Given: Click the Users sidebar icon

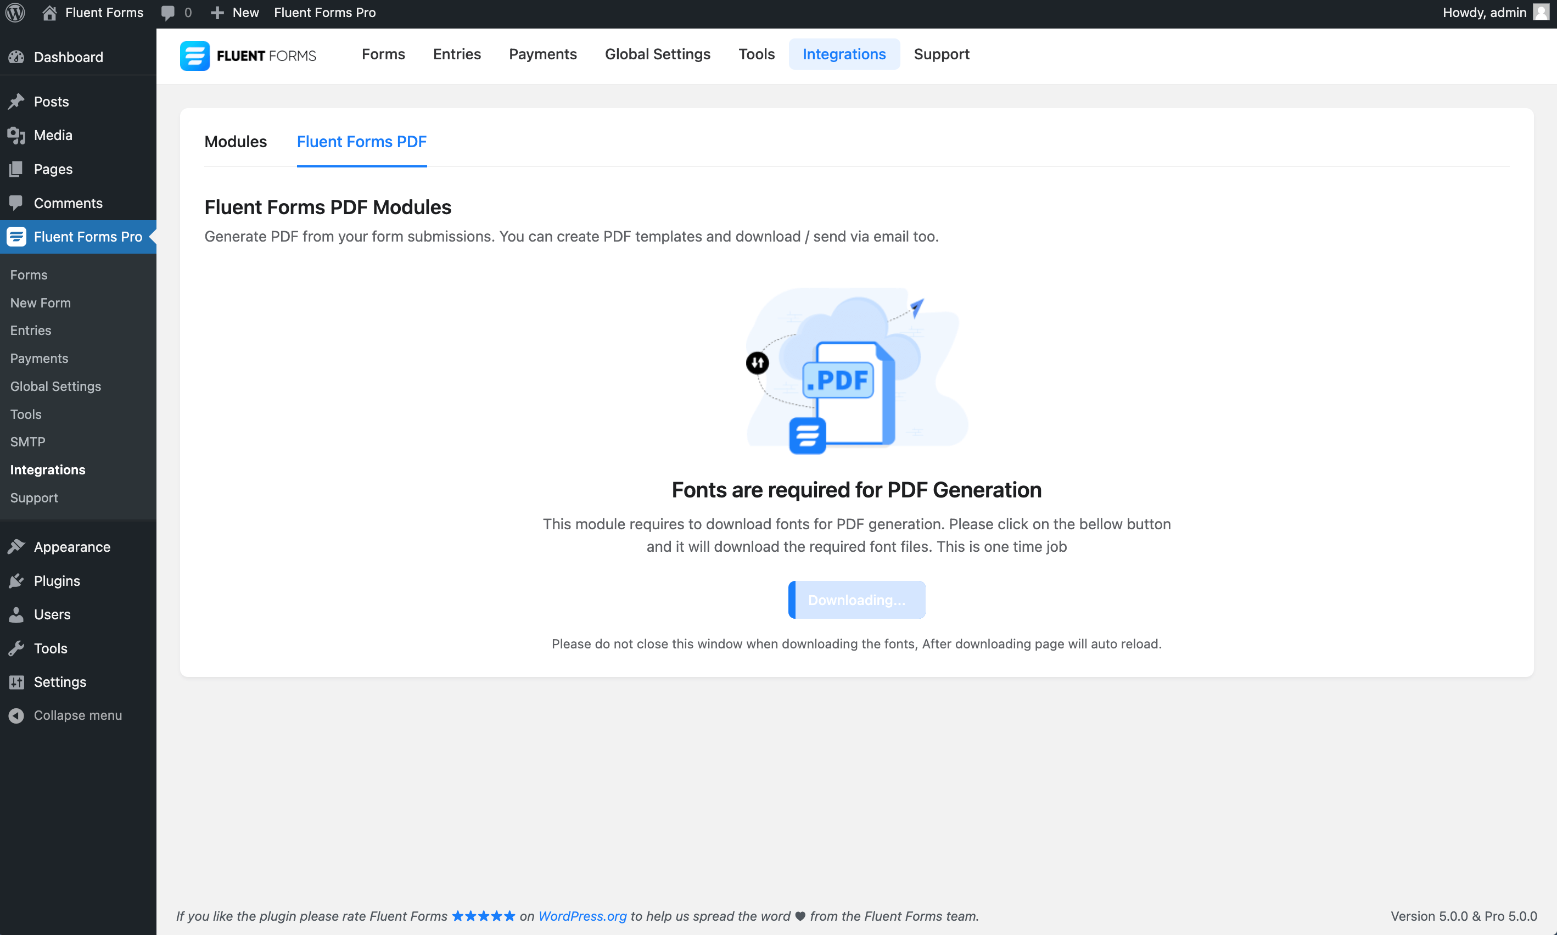Looking at the screenshot, I should tap(18, 614).
